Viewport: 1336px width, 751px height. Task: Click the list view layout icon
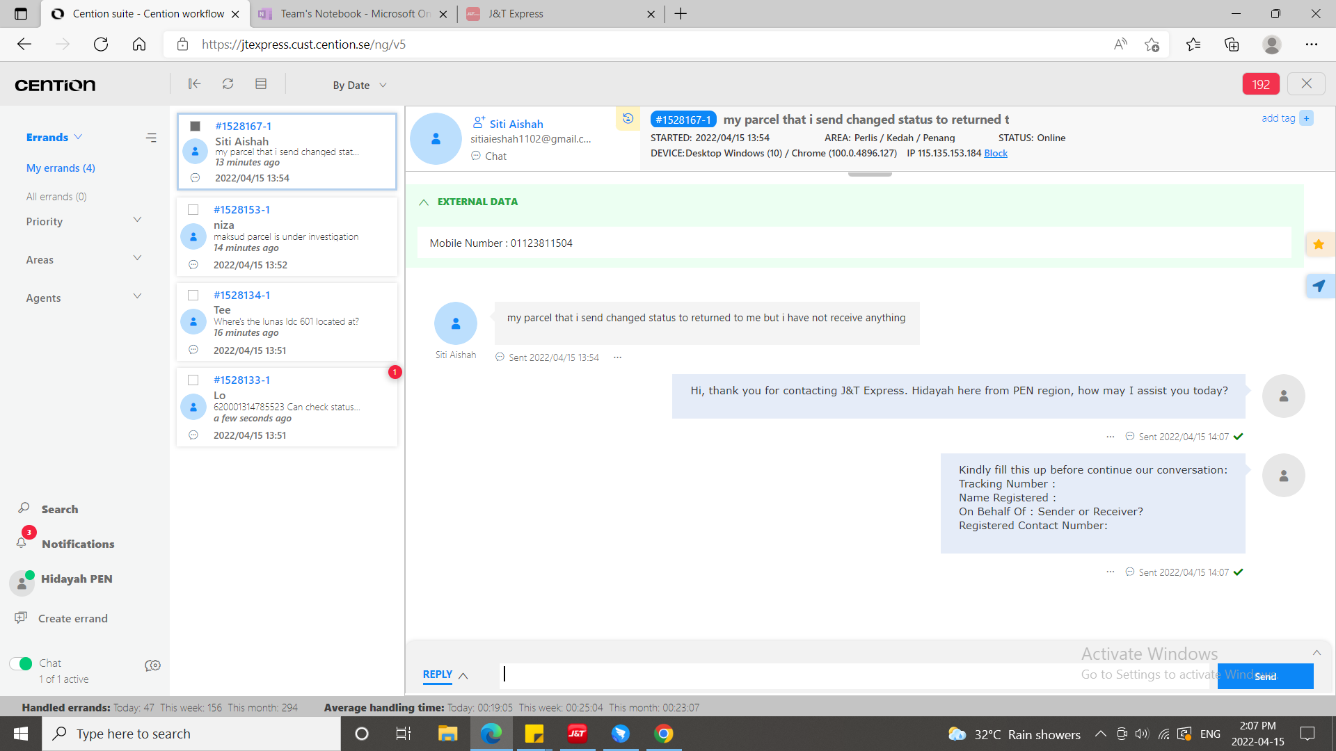click(261, 84)
